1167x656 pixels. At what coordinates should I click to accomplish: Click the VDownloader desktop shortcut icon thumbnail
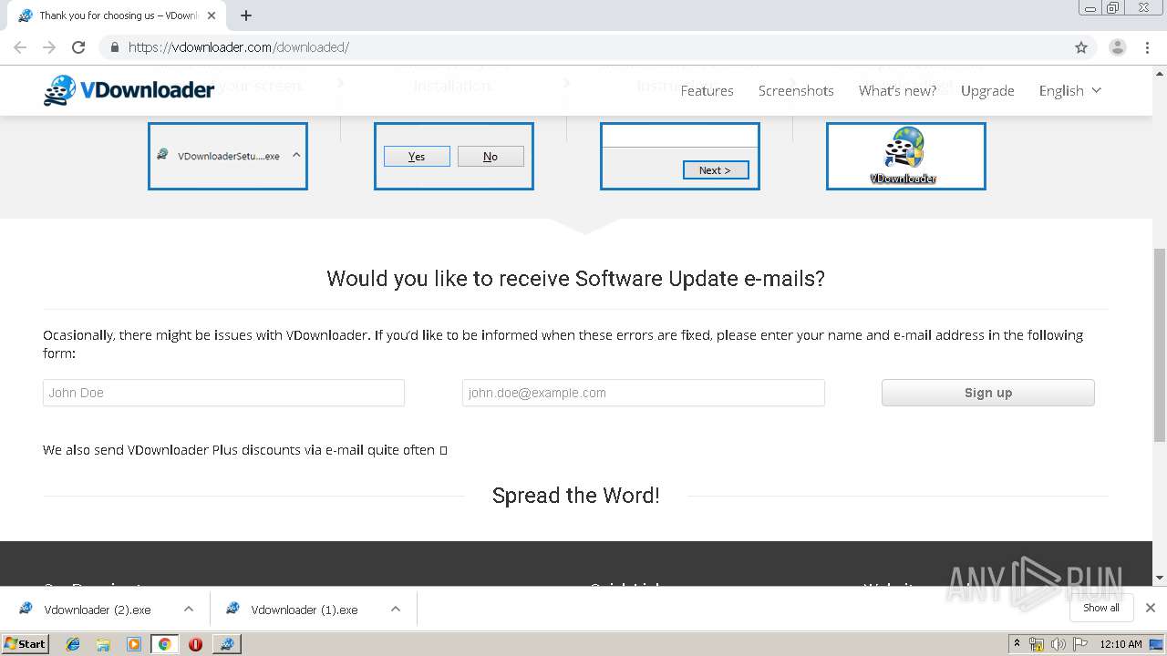click(904, 156)
